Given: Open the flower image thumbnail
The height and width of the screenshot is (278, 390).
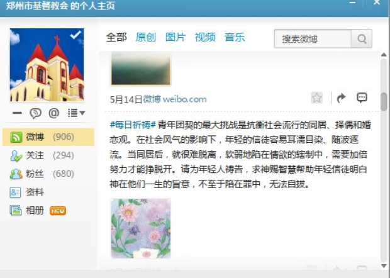Looking at the screenshot, I should tap(141, 228).
